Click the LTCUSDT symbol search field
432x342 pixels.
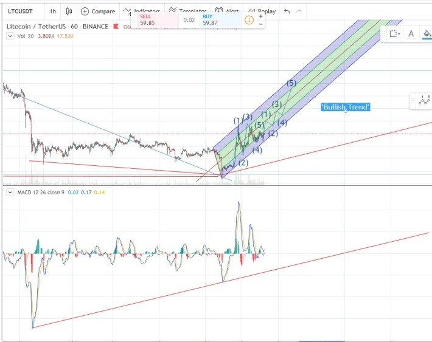[x=21, y=12]
